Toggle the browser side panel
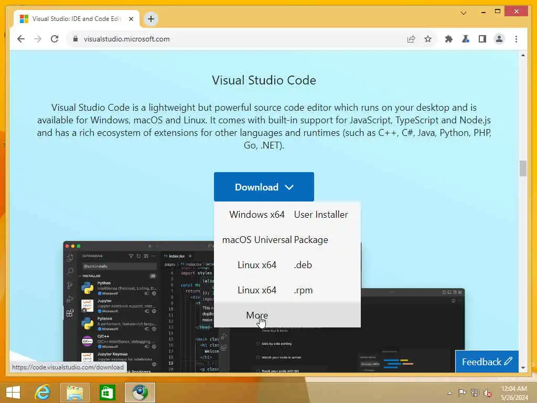 (482, 39)
